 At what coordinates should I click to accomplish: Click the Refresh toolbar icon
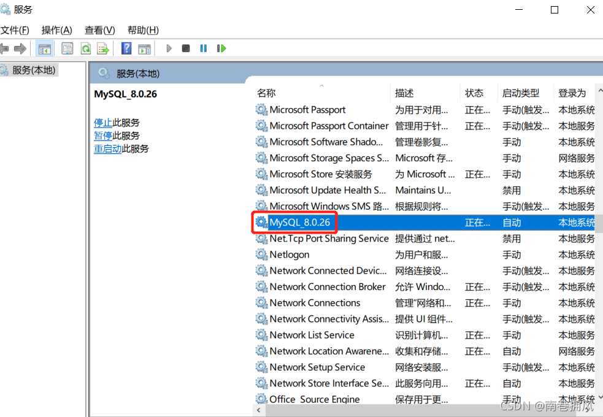(85, 48)
